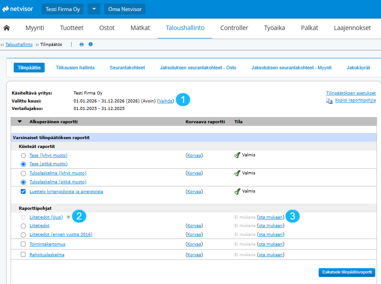Screen dimensions: 381x284
Task: Switch to the Seurantakohteet tab
Action: (127, 68)
